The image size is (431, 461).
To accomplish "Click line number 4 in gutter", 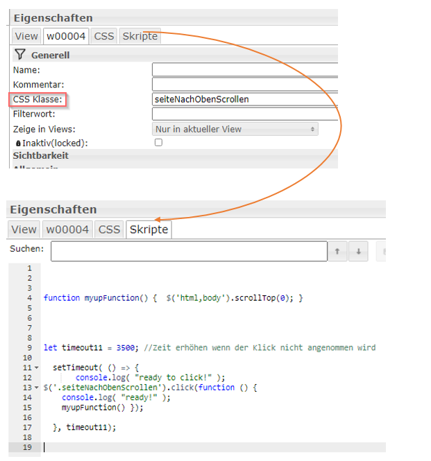I will tap(29, 298).
